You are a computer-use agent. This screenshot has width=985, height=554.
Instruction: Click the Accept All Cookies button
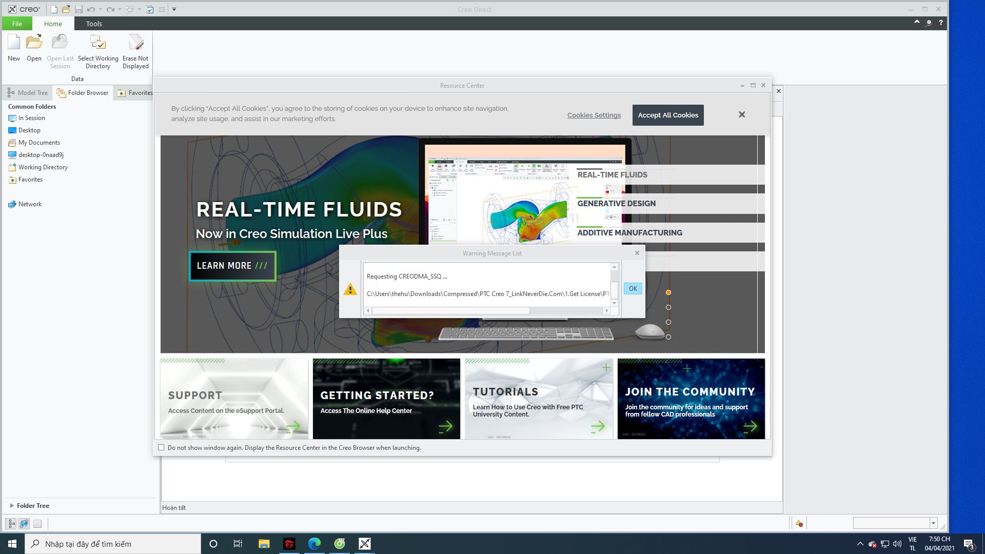point(667,115)
